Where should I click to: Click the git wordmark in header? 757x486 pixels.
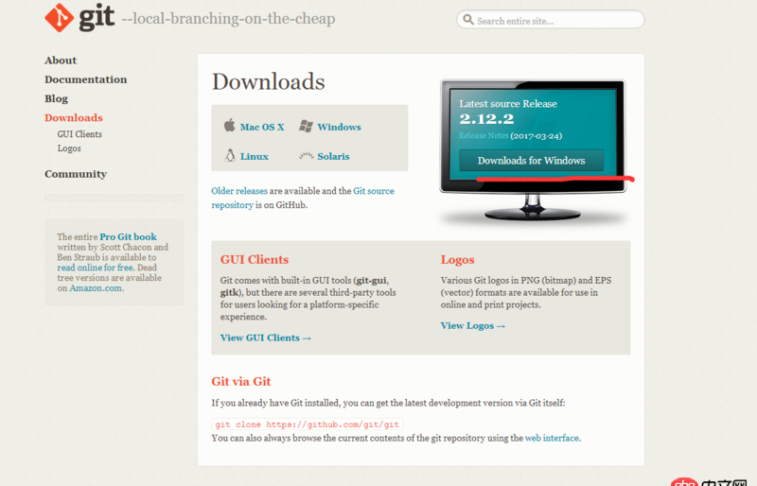coord(97,17)
